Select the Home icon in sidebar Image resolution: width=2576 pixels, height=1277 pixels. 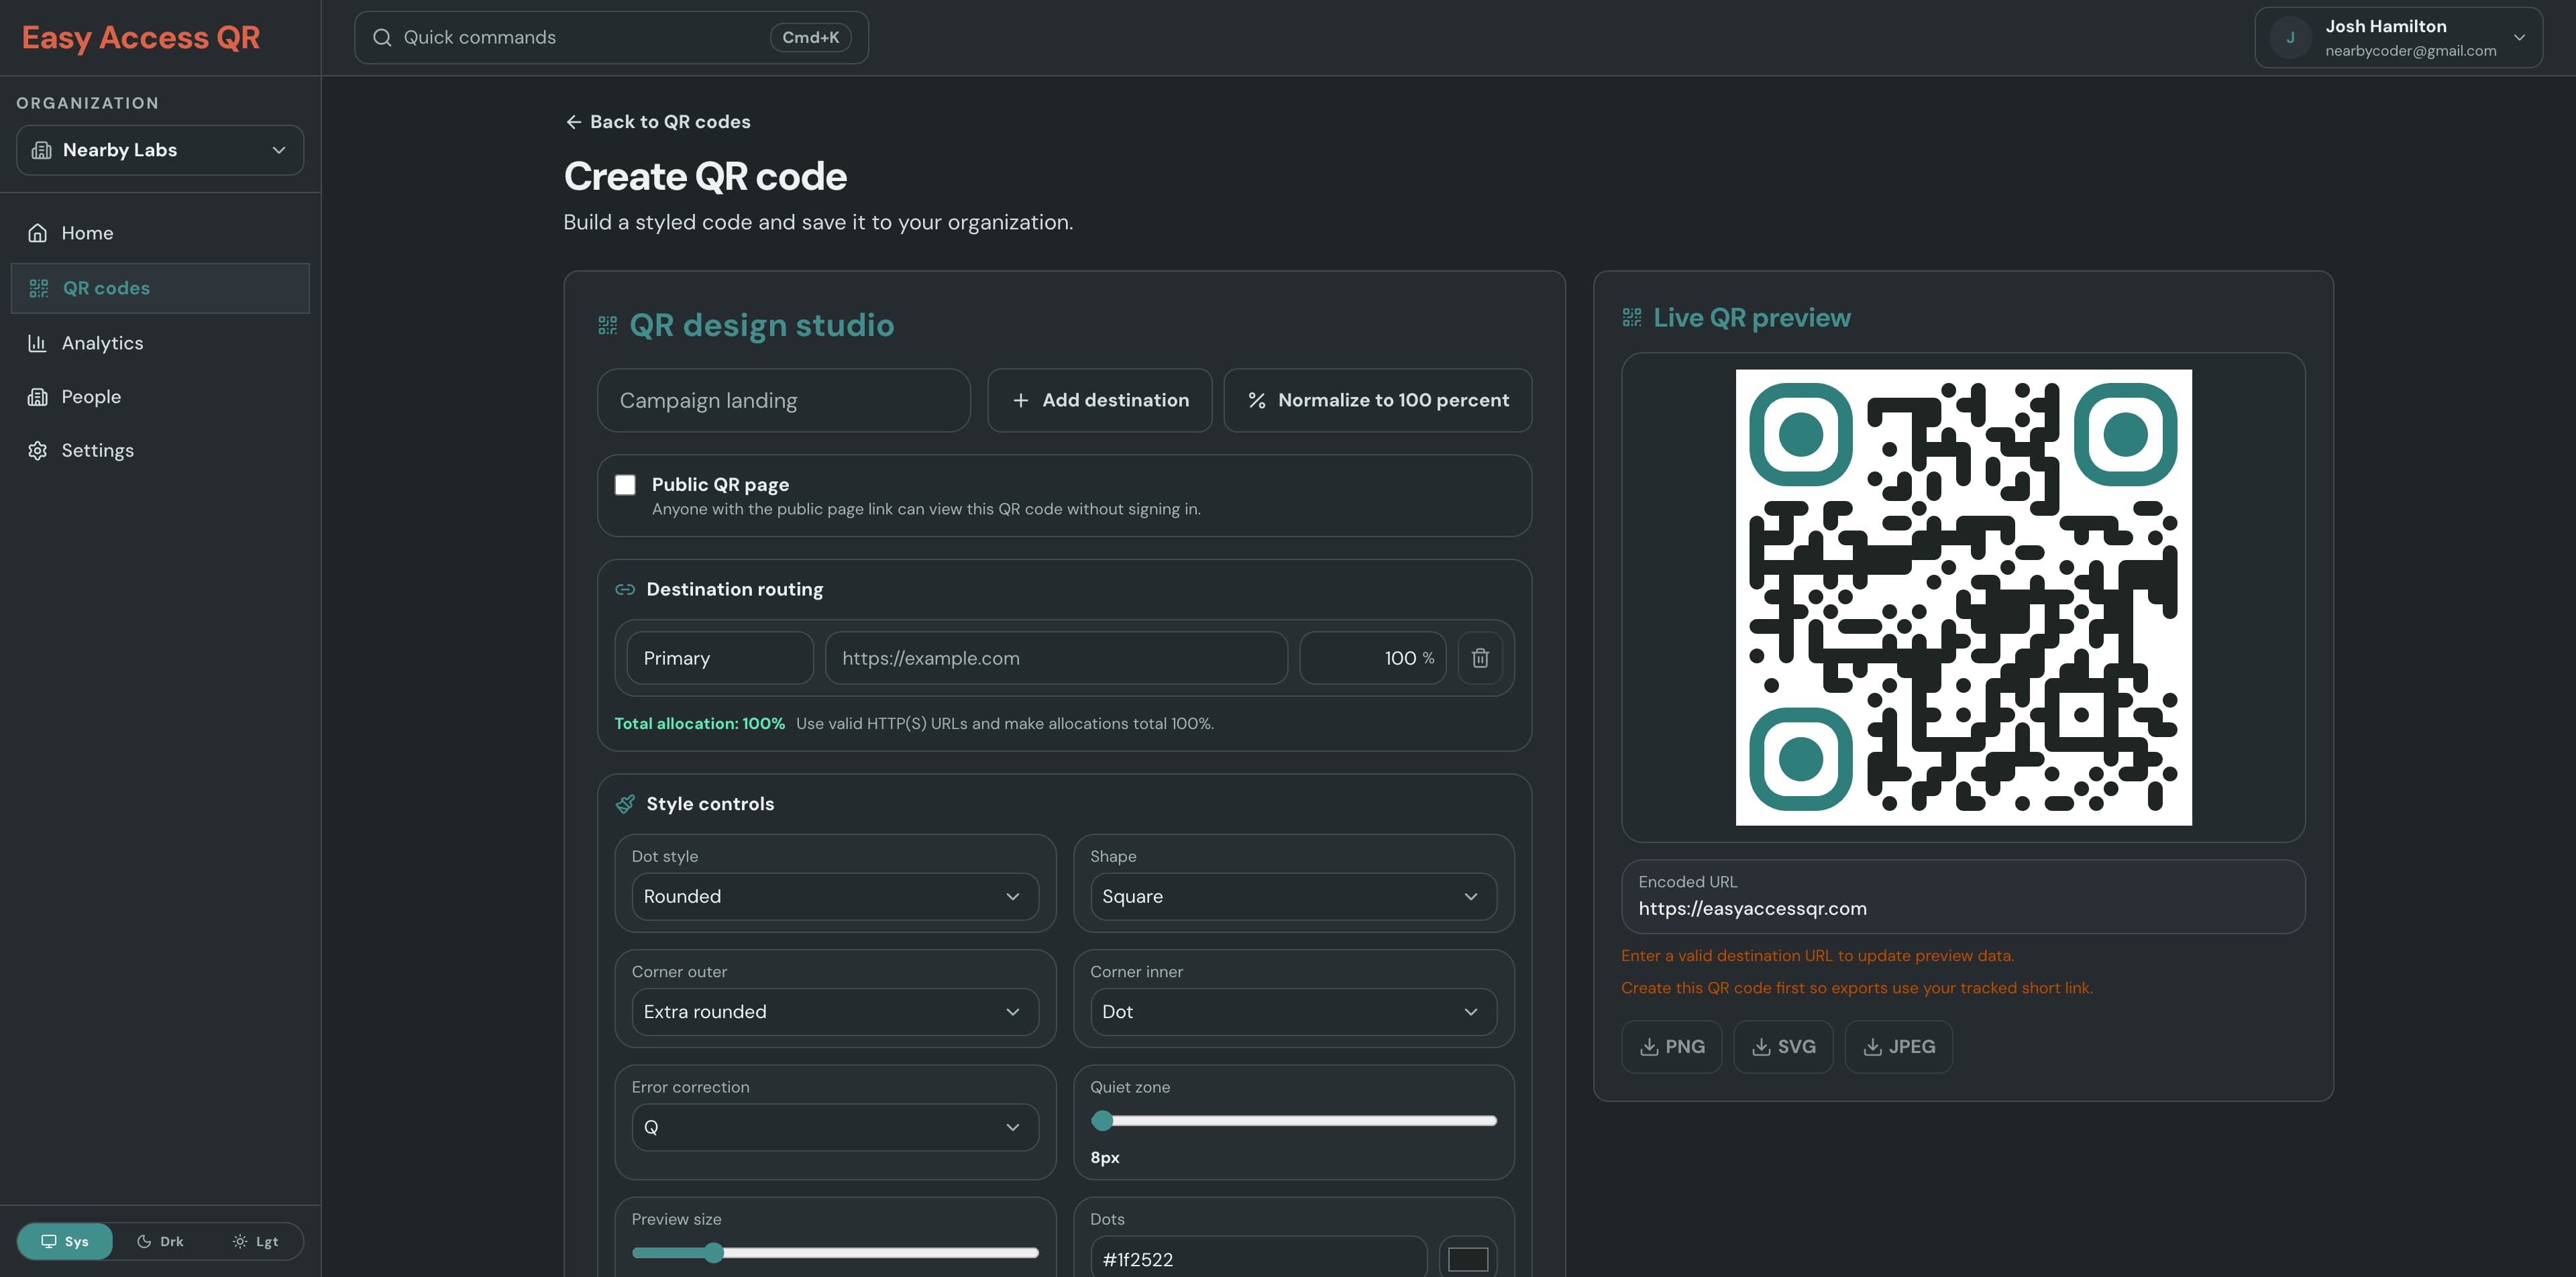(37, 232)
